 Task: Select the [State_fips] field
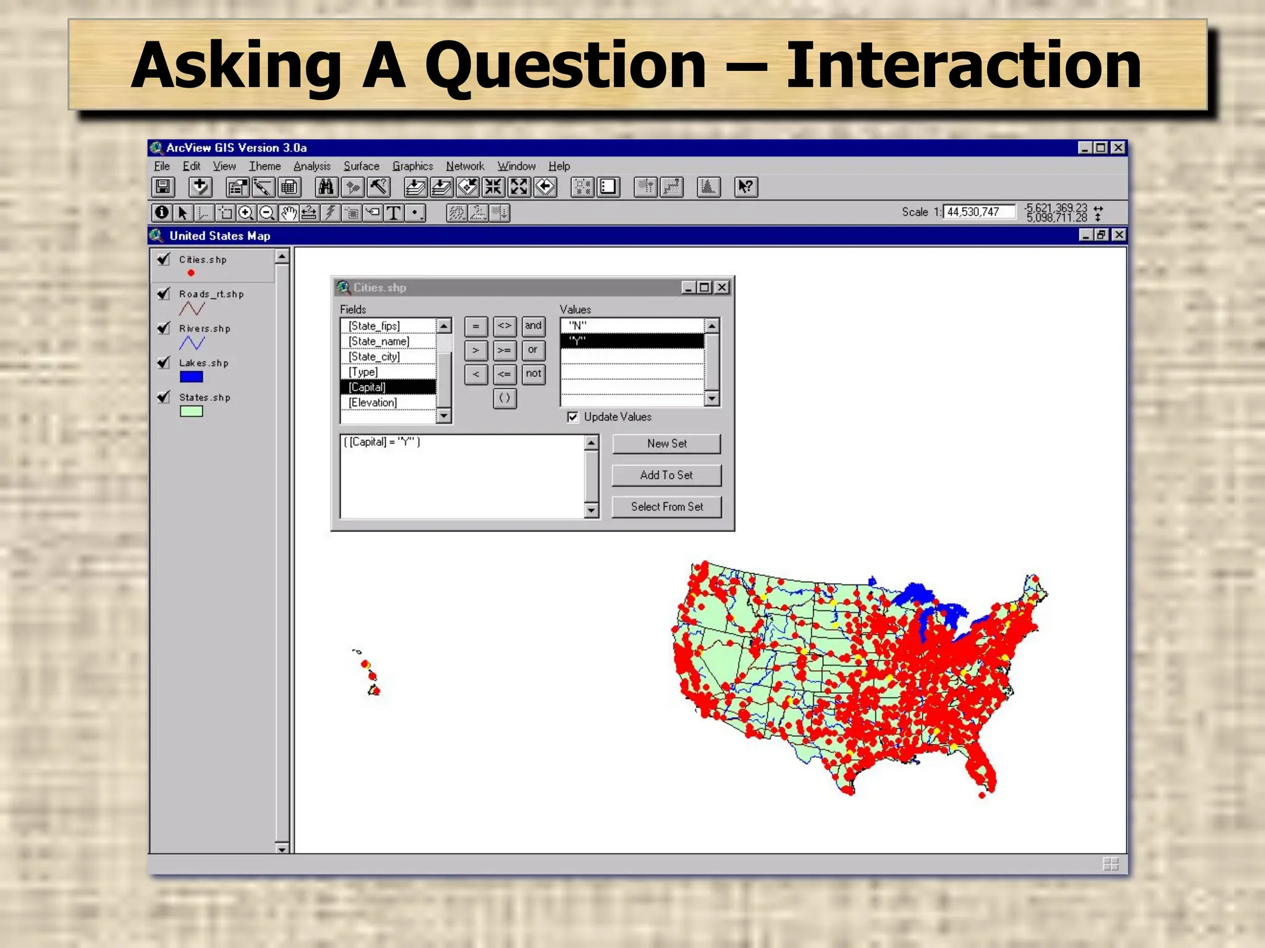[x=389, y=326]
